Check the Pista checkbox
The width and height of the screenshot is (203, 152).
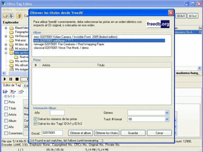tap(6, 102)
